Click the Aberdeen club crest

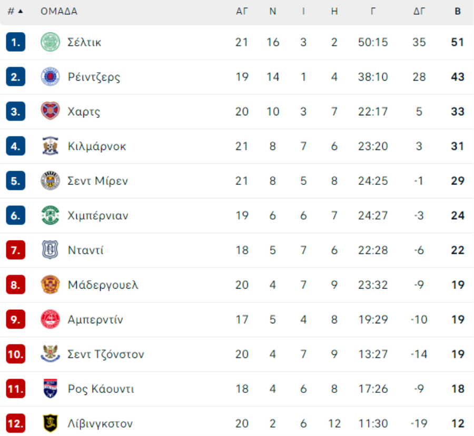point(50,320)
